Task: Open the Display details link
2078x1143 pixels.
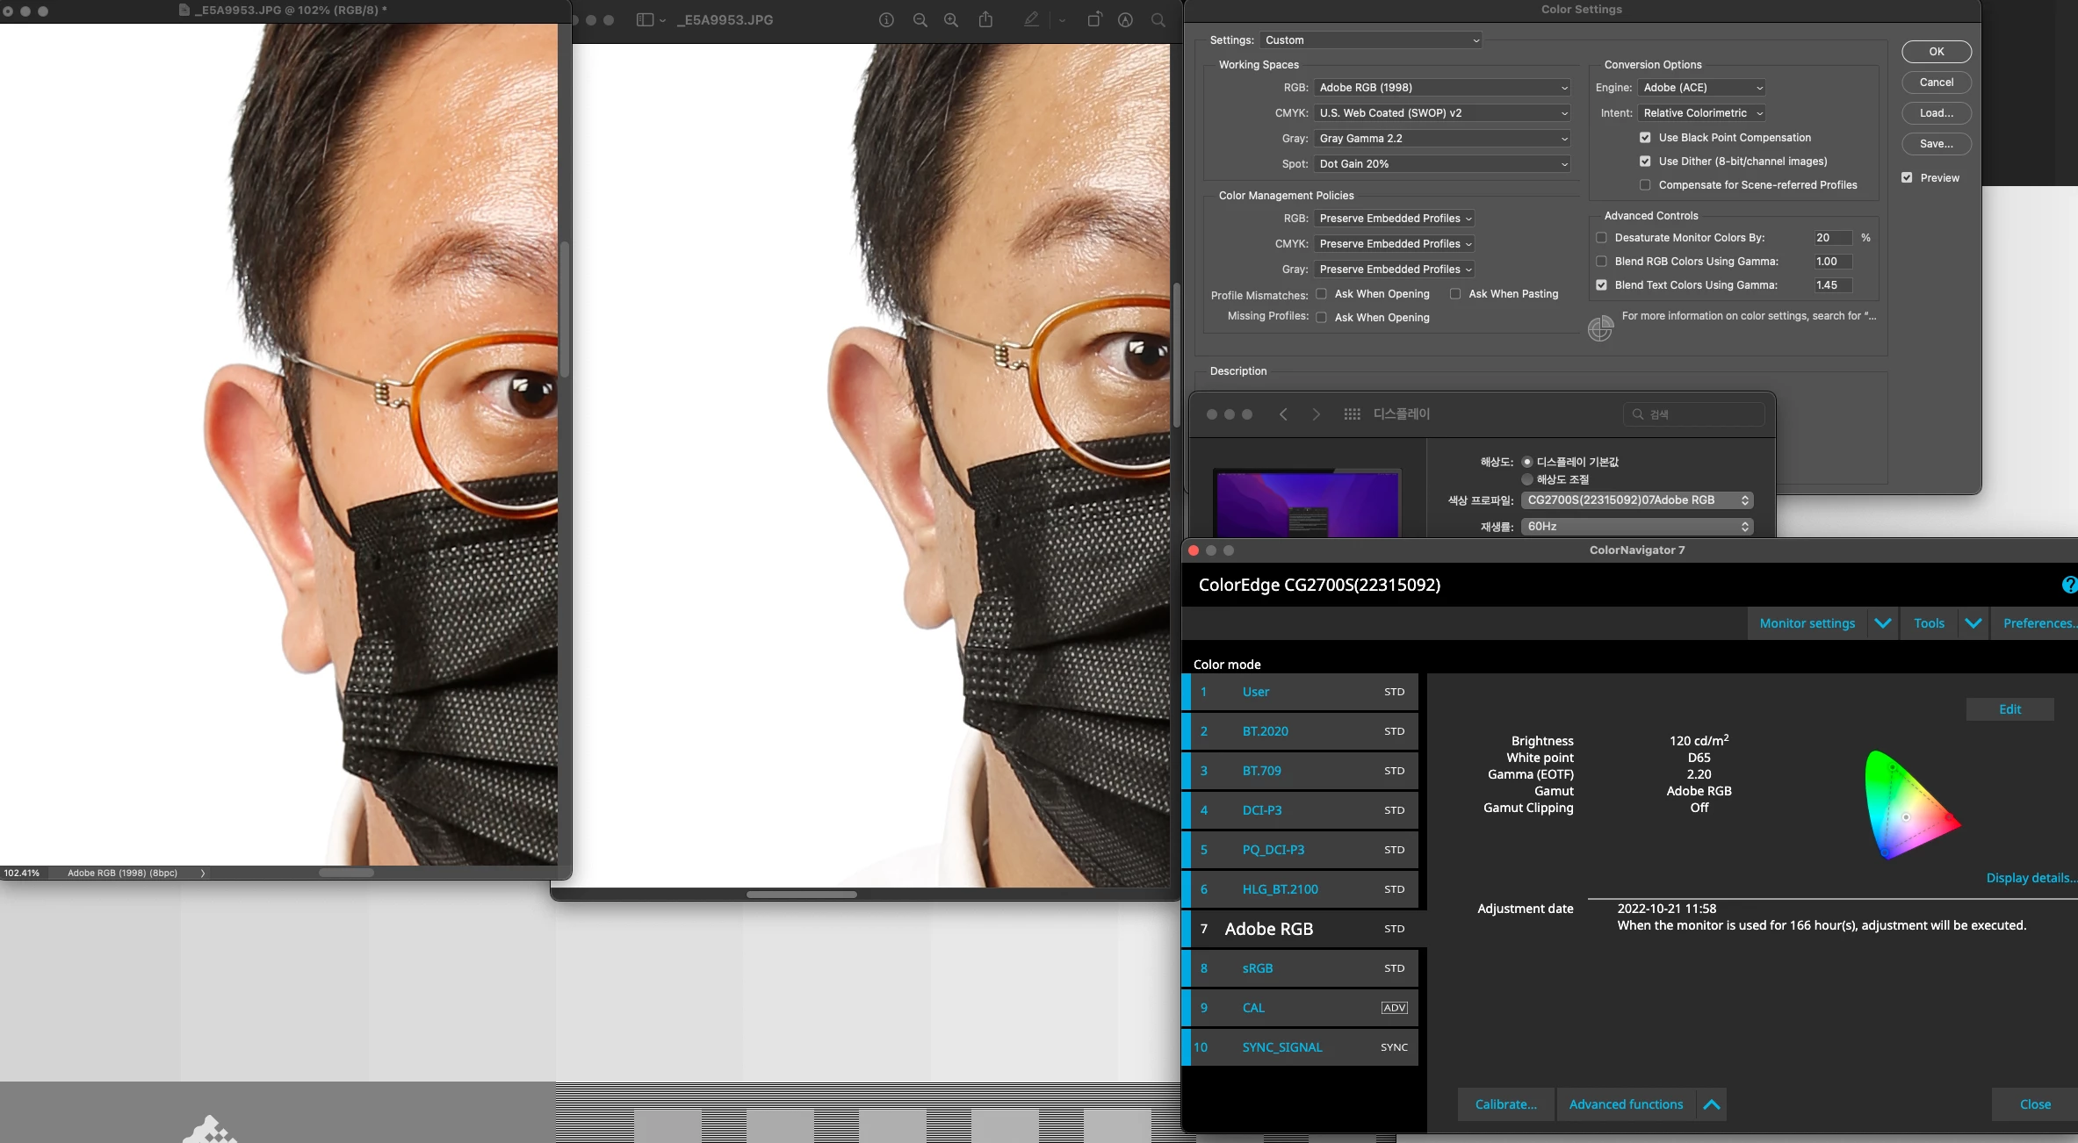Action: [2030, 878]
